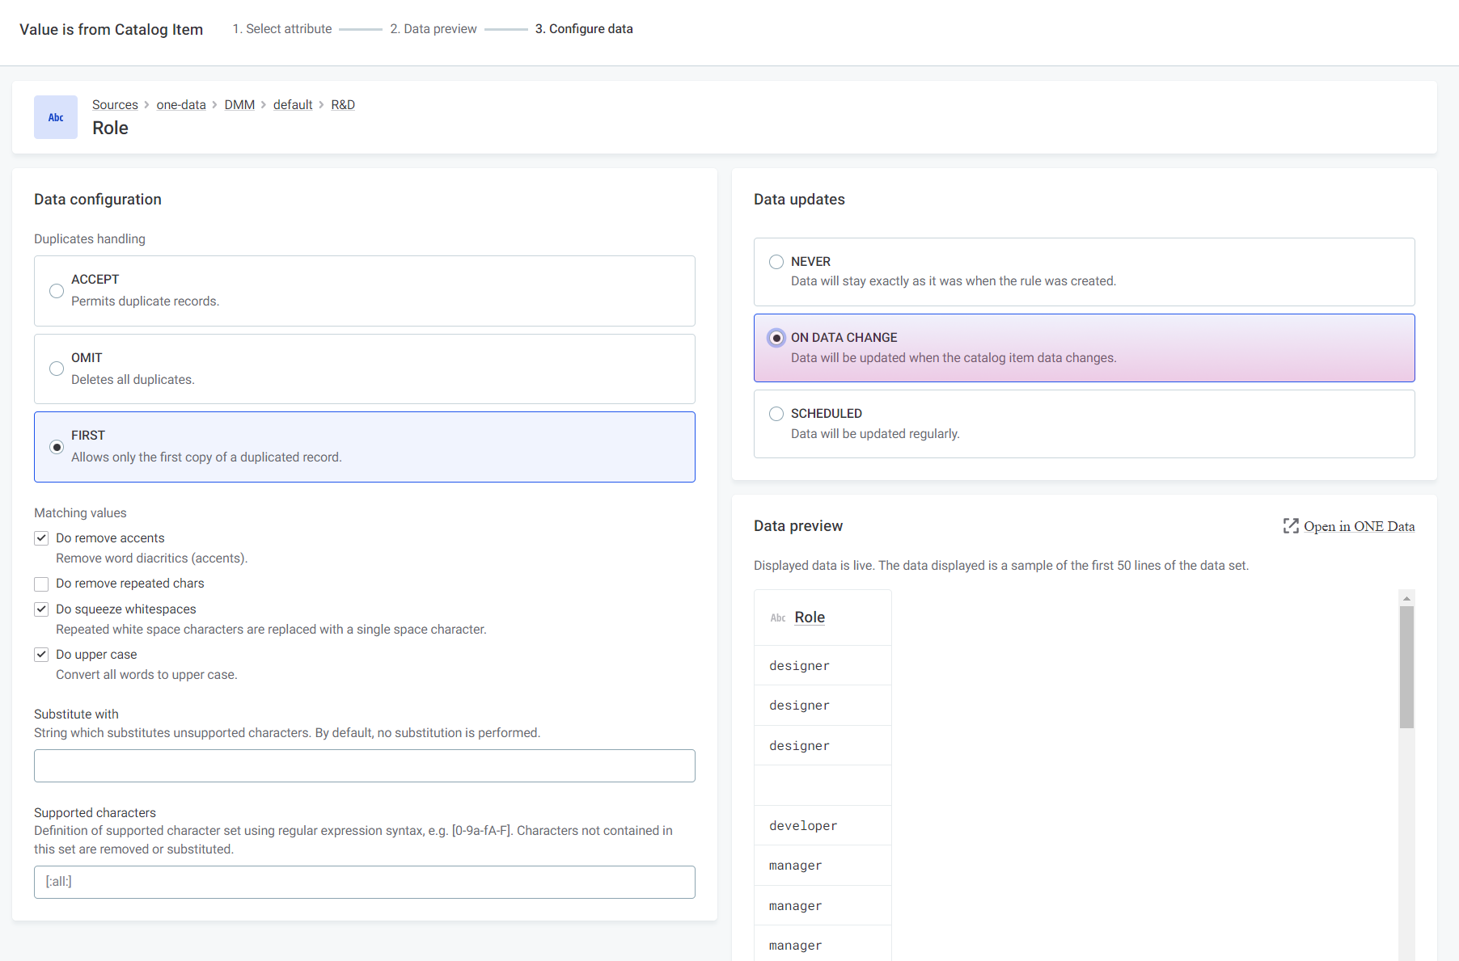The image size is (1459, 961).
Task: Go to step 1 Select attribute
Action: (281, 29)
